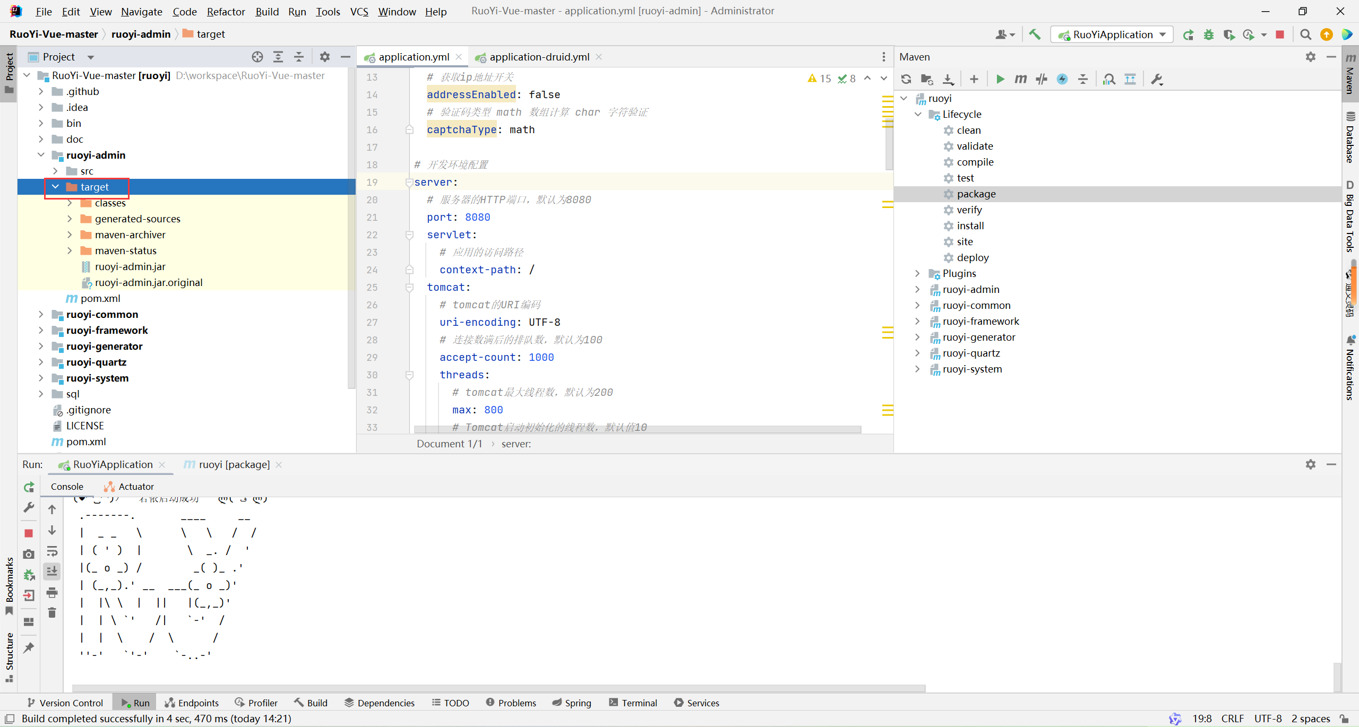Switch to application-druid.yml editor tab

tap(539, 57)
